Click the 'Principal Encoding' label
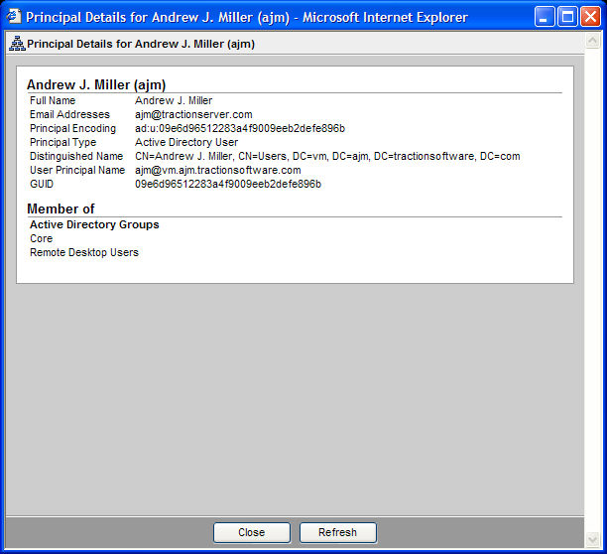 click(x=72, y=128)
